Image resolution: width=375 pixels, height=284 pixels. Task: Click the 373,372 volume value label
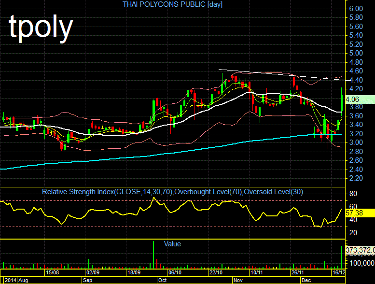click(x=360, y=250)
